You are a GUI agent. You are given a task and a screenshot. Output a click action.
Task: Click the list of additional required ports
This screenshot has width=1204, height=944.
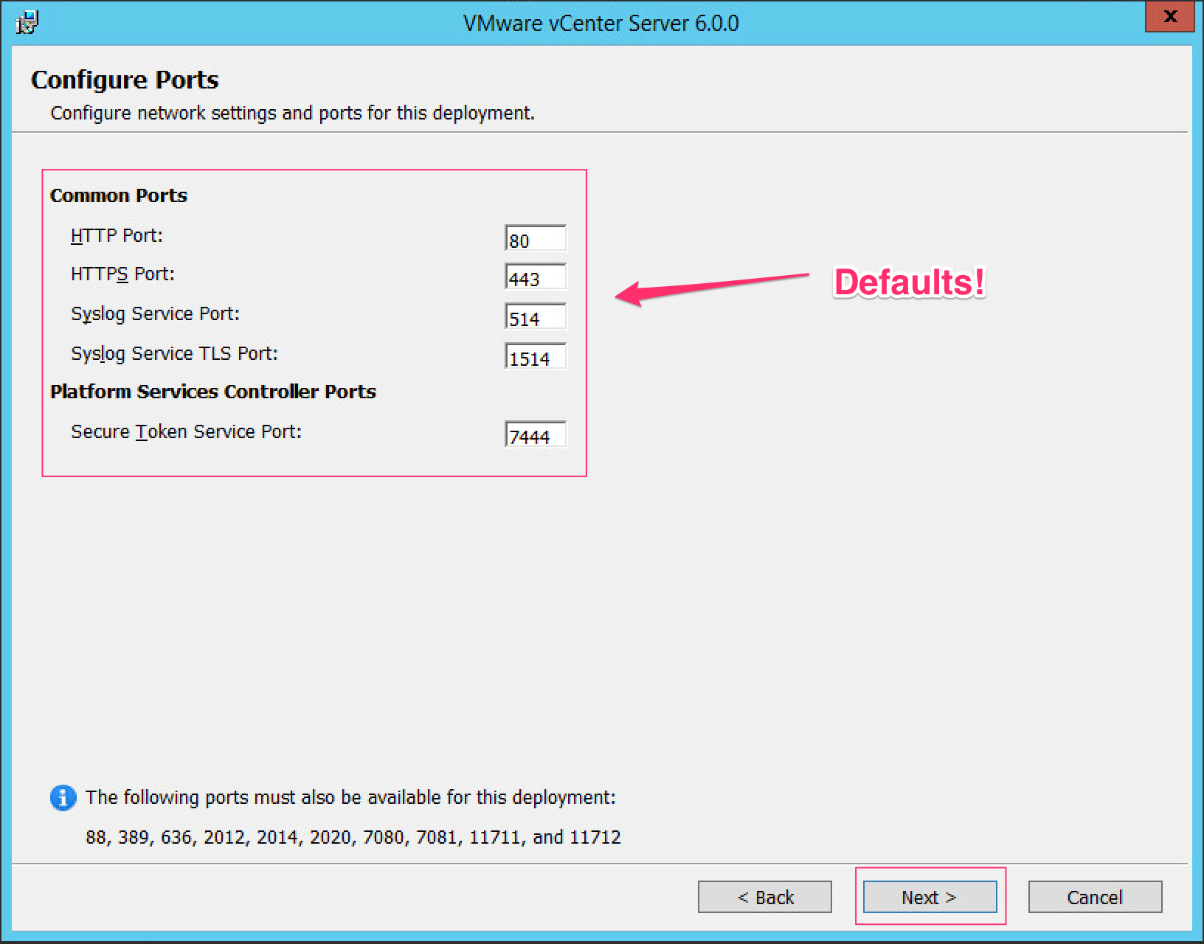tap(353, 837)
